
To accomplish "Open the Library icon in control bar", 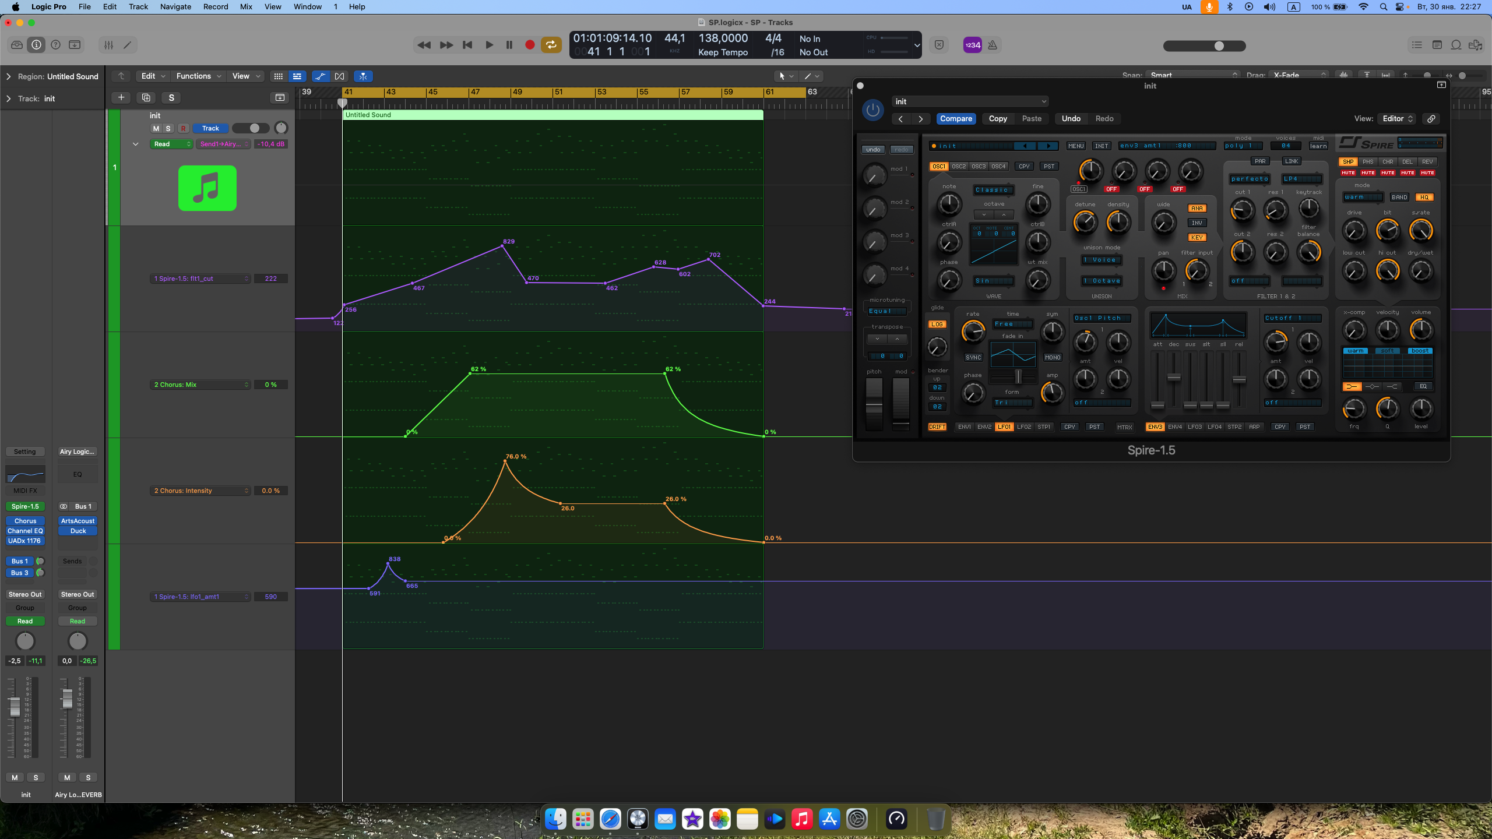I will point(17,45).
